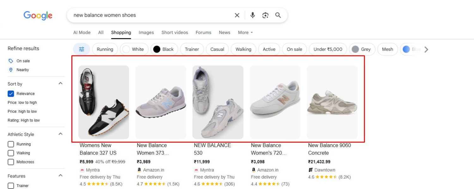Check the Trainer feature checkbox
Image resolution: width=474 pixels, height=189 pixels.
(11, 186)
